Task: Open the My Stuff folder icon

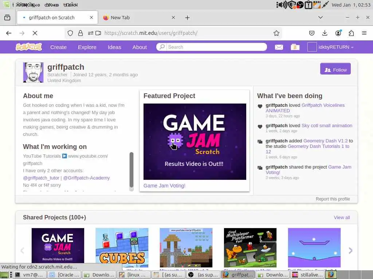Action: tap(295, 47)
